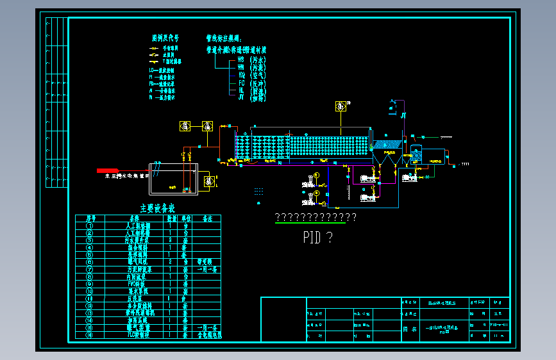Viewport: 556px width, 360px height.
Task: Select the question-mark string above the green underline
Action: (316, 217)
